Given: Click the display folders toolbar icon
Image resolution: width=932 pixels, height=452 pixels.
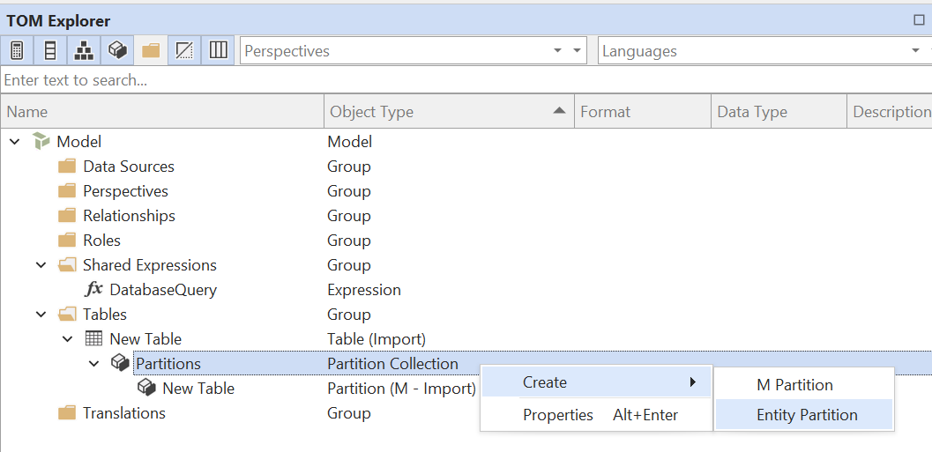Looking at the screenshot, I should tap(151, 51).
